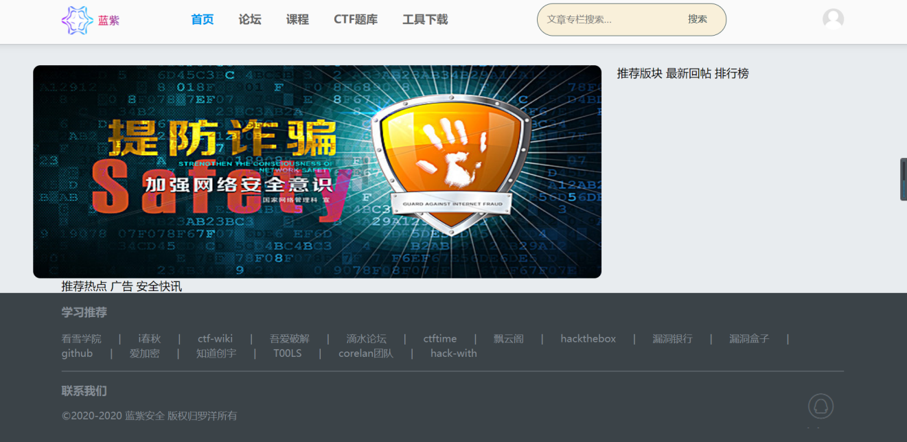Focus the 文章专栏搜索 search field
907x442 pixels.
click(x=608, y=19)
